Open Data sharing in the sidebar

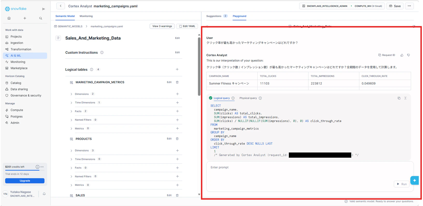click(x=25, y=89)
